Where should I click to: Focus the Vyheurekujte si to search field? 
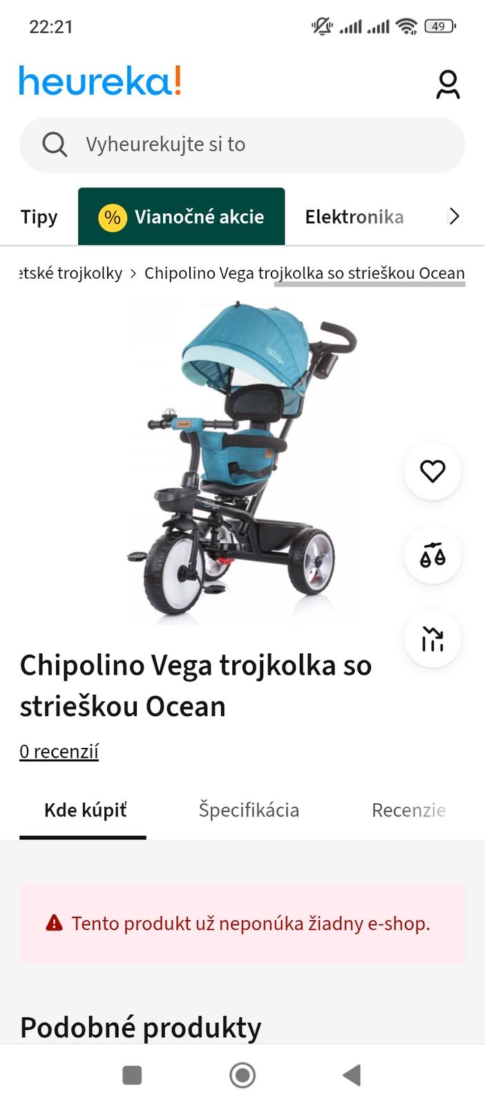(x=242, y=145)
